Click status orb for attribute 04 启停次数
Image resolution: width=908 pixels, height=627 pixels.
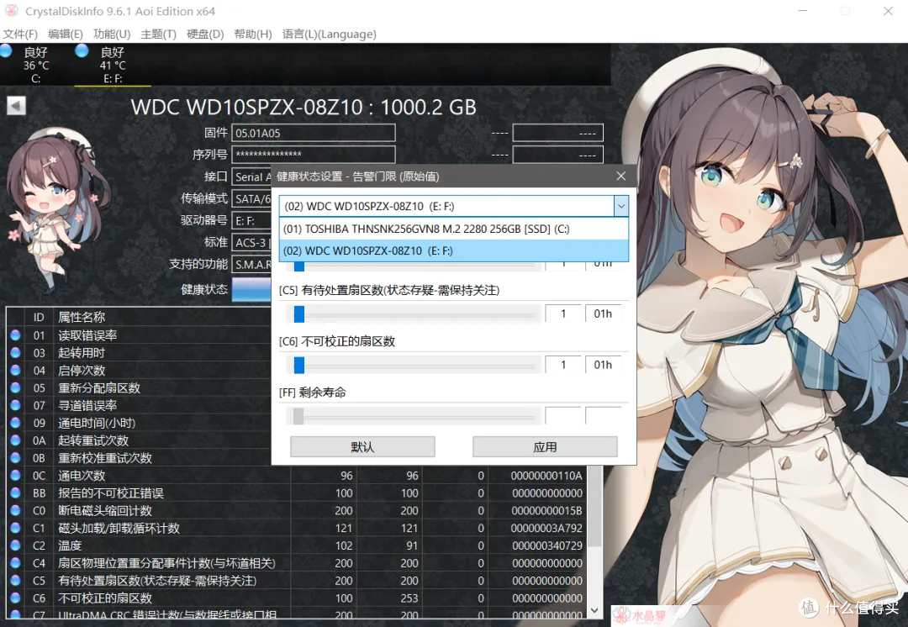click(16, 370)
